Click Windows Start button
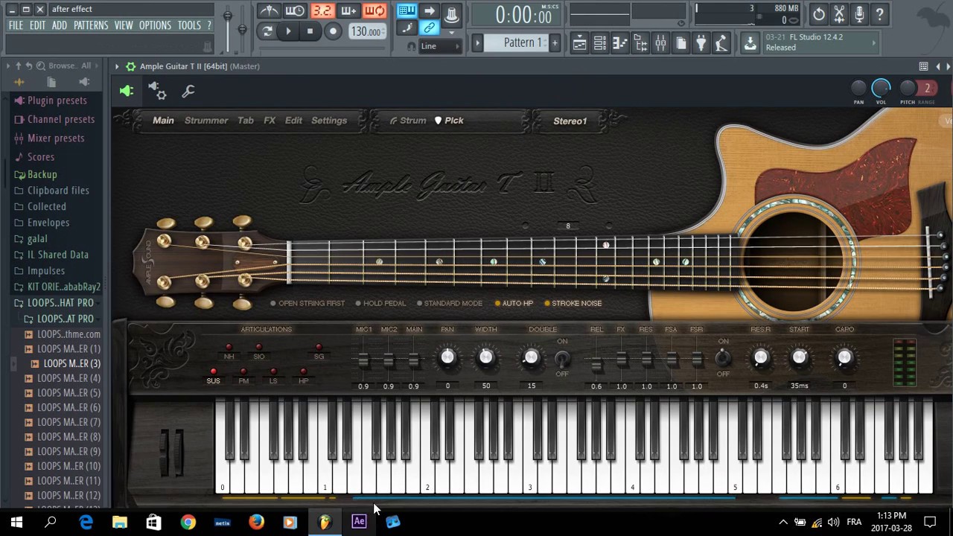 (16, 522)
